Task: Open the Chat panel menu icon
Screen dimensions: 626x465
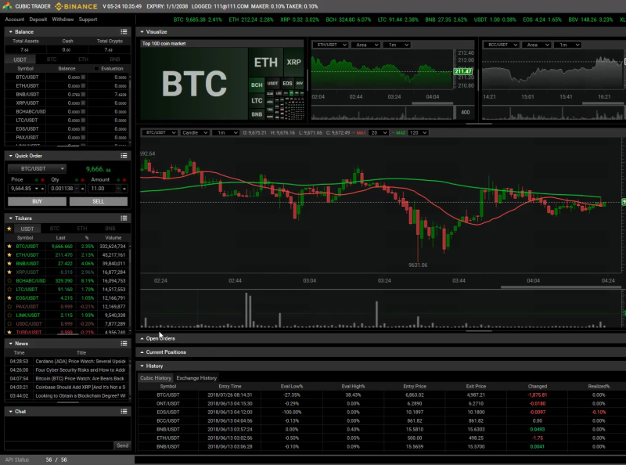Action: [124, 411]
